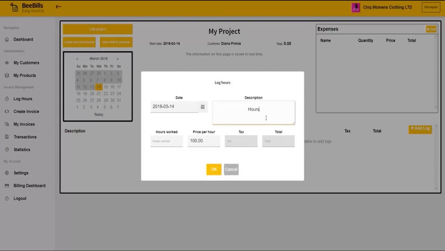445x251 pixels.
Task: Click the Description text area
Action: 254,113
